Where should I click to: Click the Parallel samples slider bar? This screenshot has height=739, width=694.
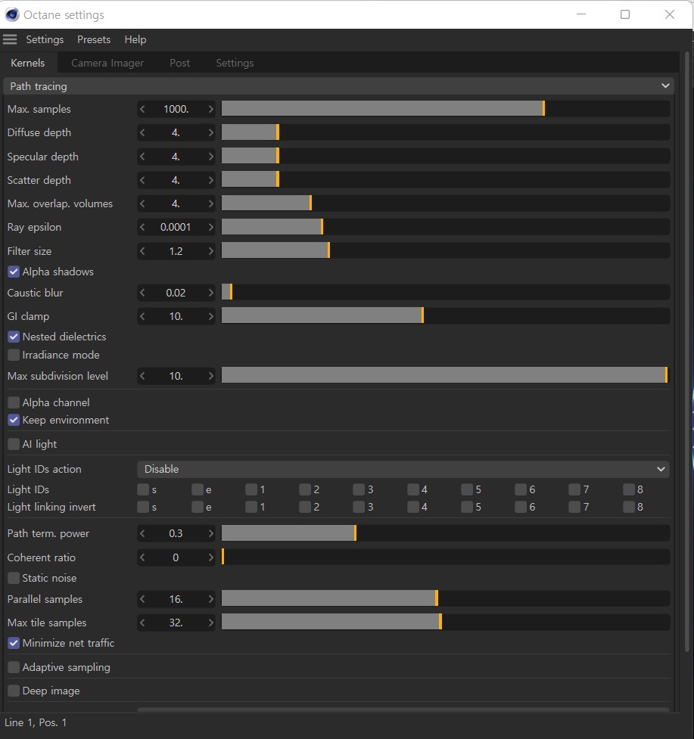446,599
